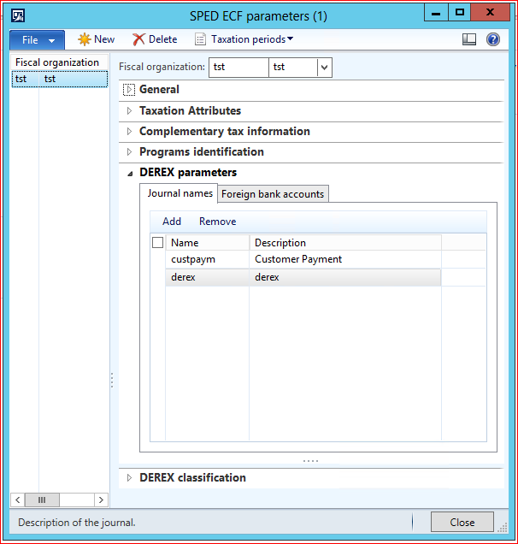Viewport: 518px width, 544px height.
Task: Sort by the Name column header
Action: point(208,243)
